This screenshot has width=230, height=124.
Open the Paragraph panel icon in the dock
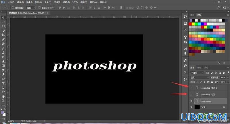click(185, 54)
